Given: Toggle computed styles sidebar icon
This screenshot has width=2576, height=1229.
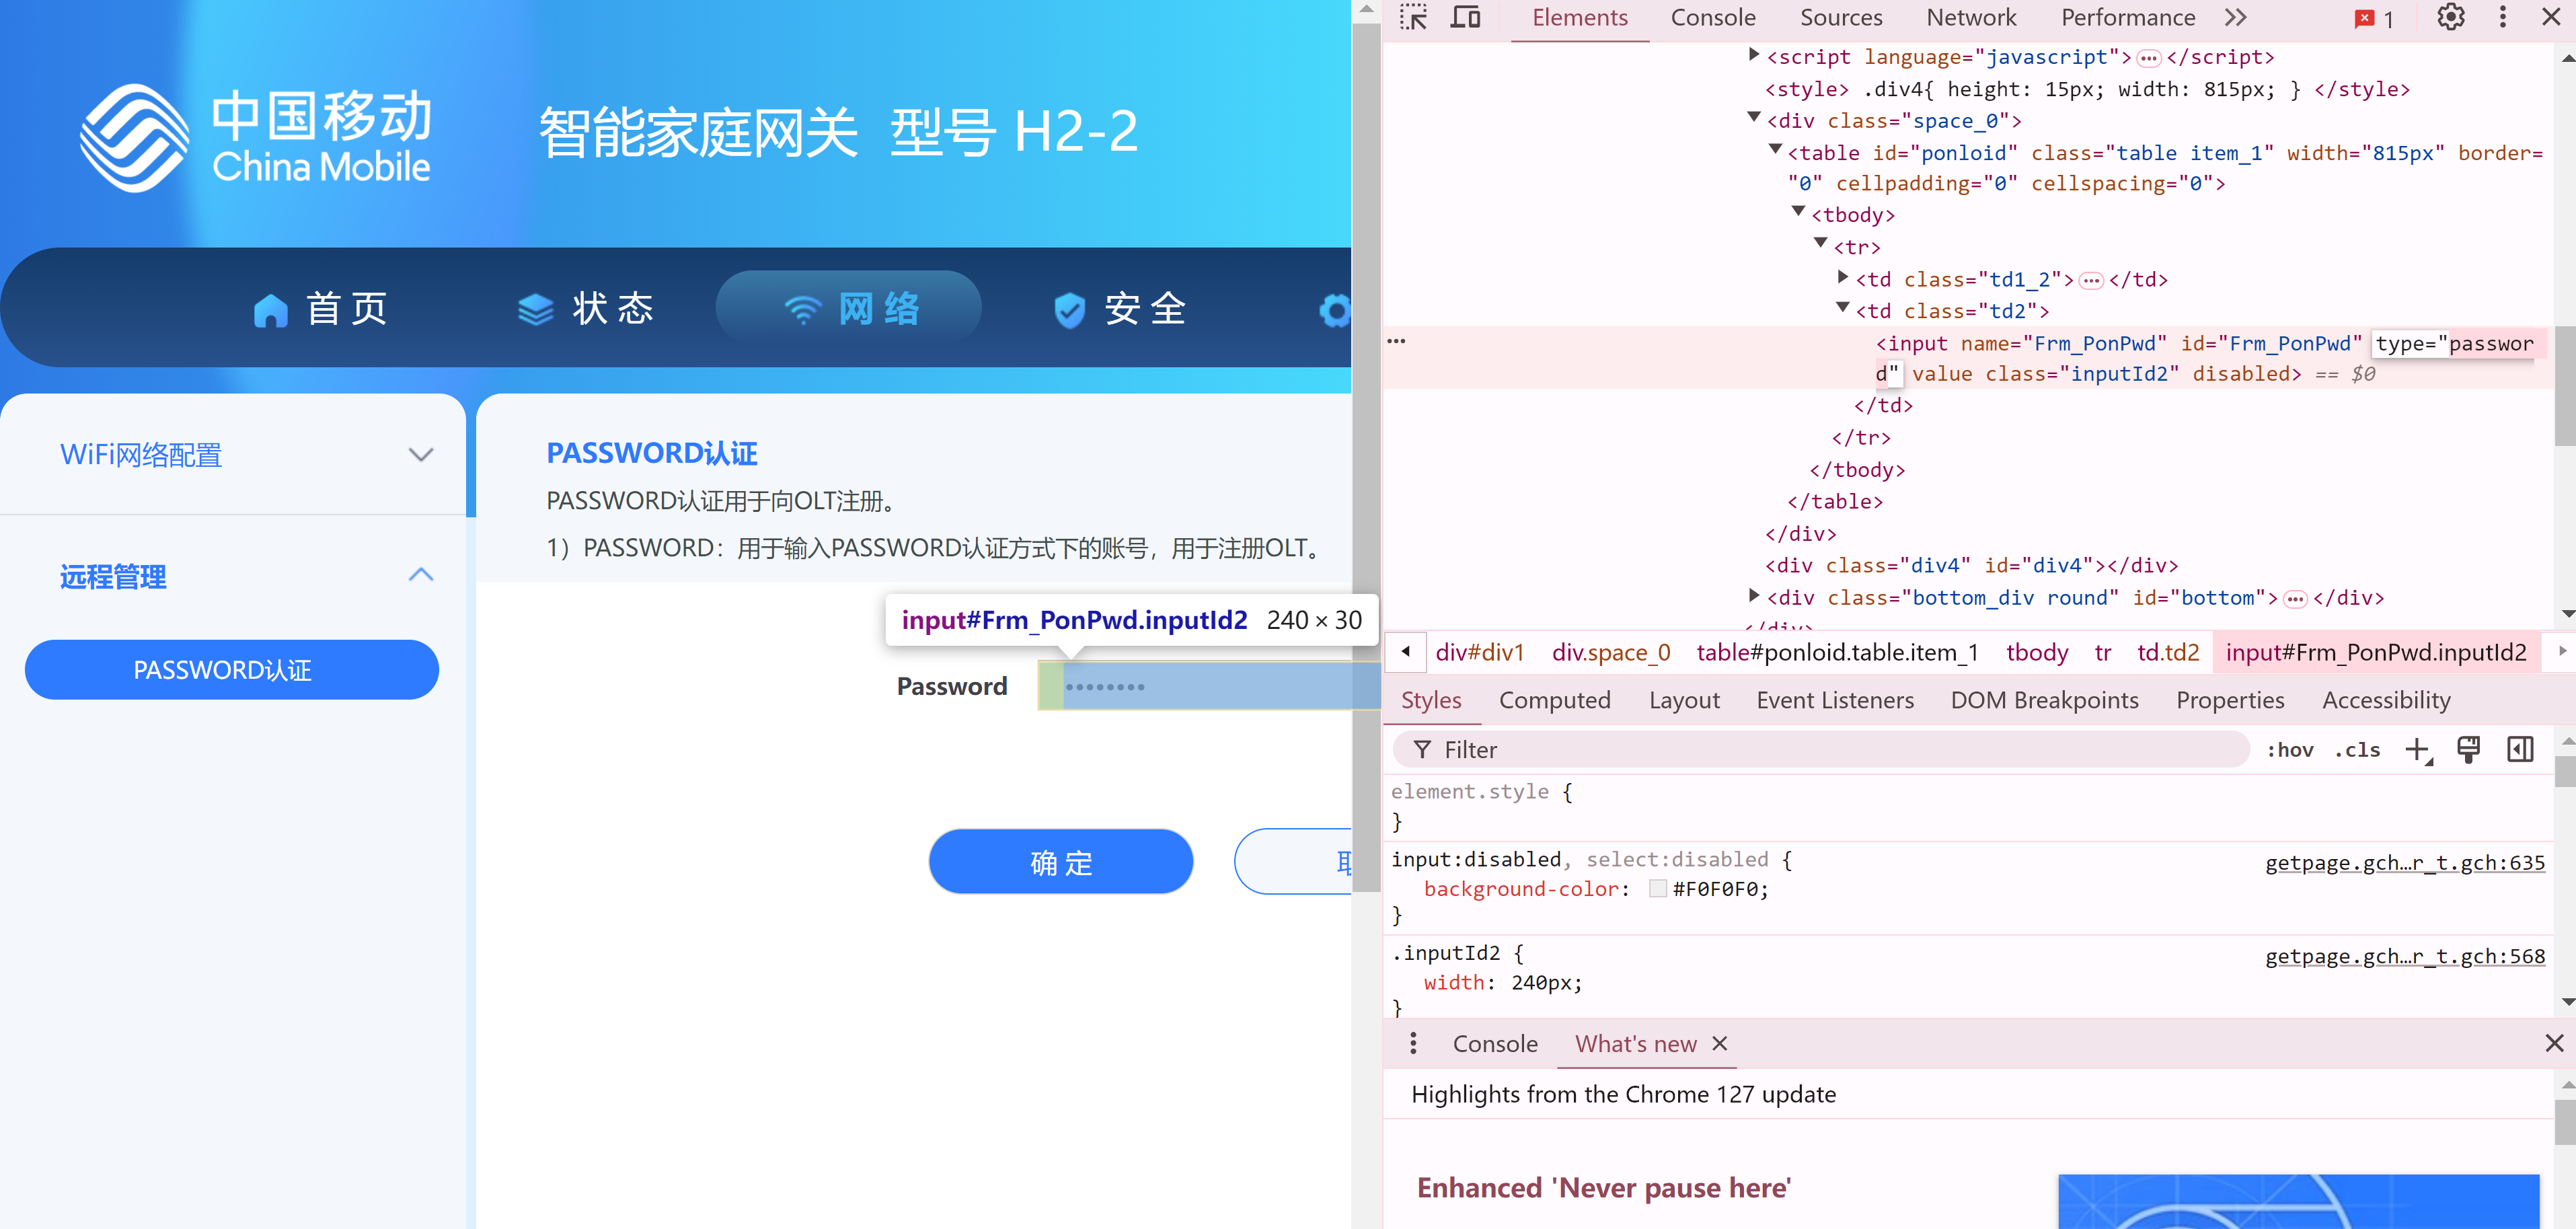Looking at the screenshot, I should click(x=2520, y=750).
